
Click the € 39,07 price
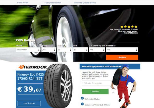coord(29,89)
